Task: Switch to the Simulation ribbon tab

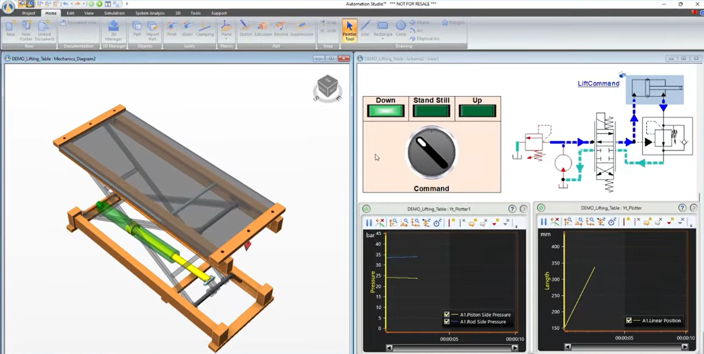Action: tap(114, 13)
